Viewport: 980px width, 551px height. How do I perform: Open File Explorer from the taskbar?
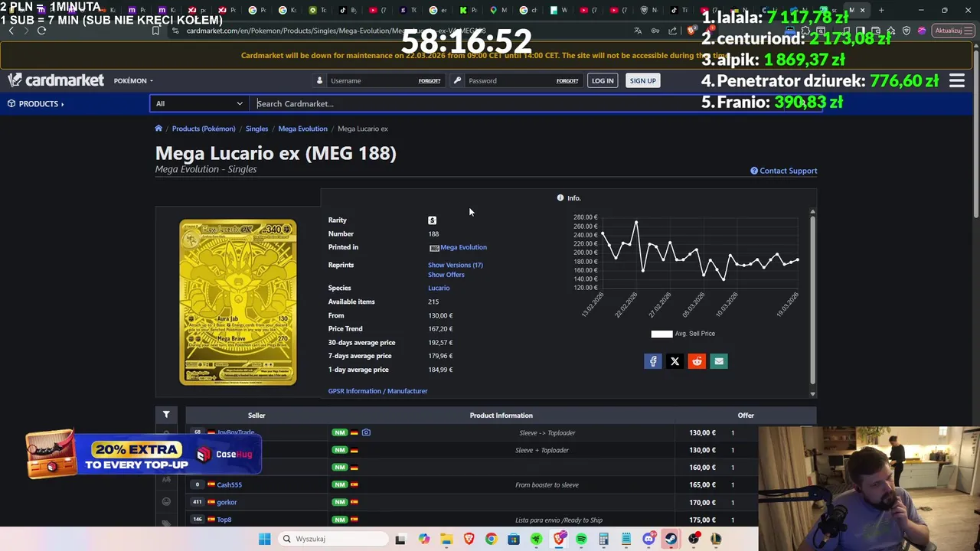point(446,539)
